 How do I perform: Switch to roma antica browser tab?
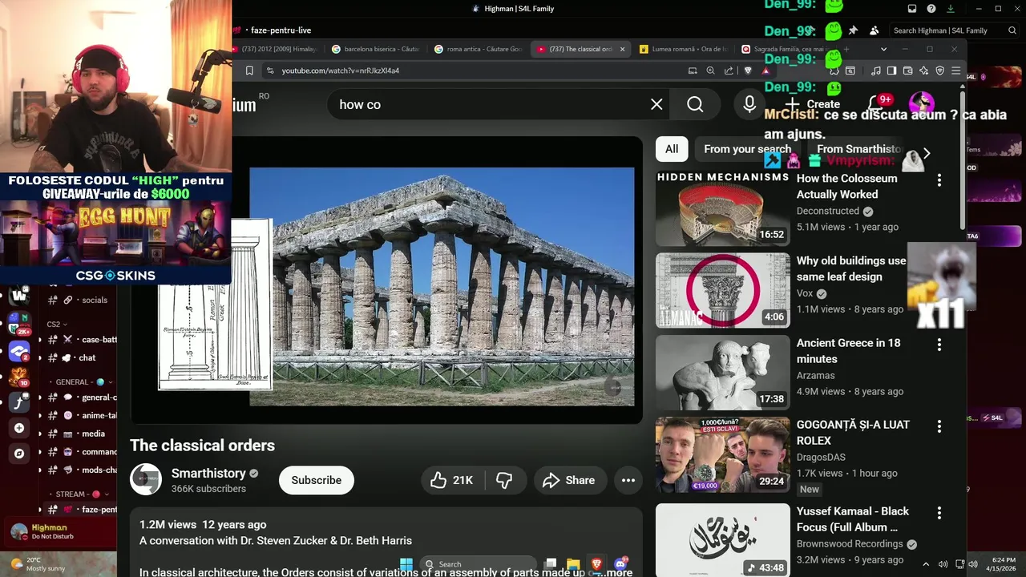tap(478, 49)
